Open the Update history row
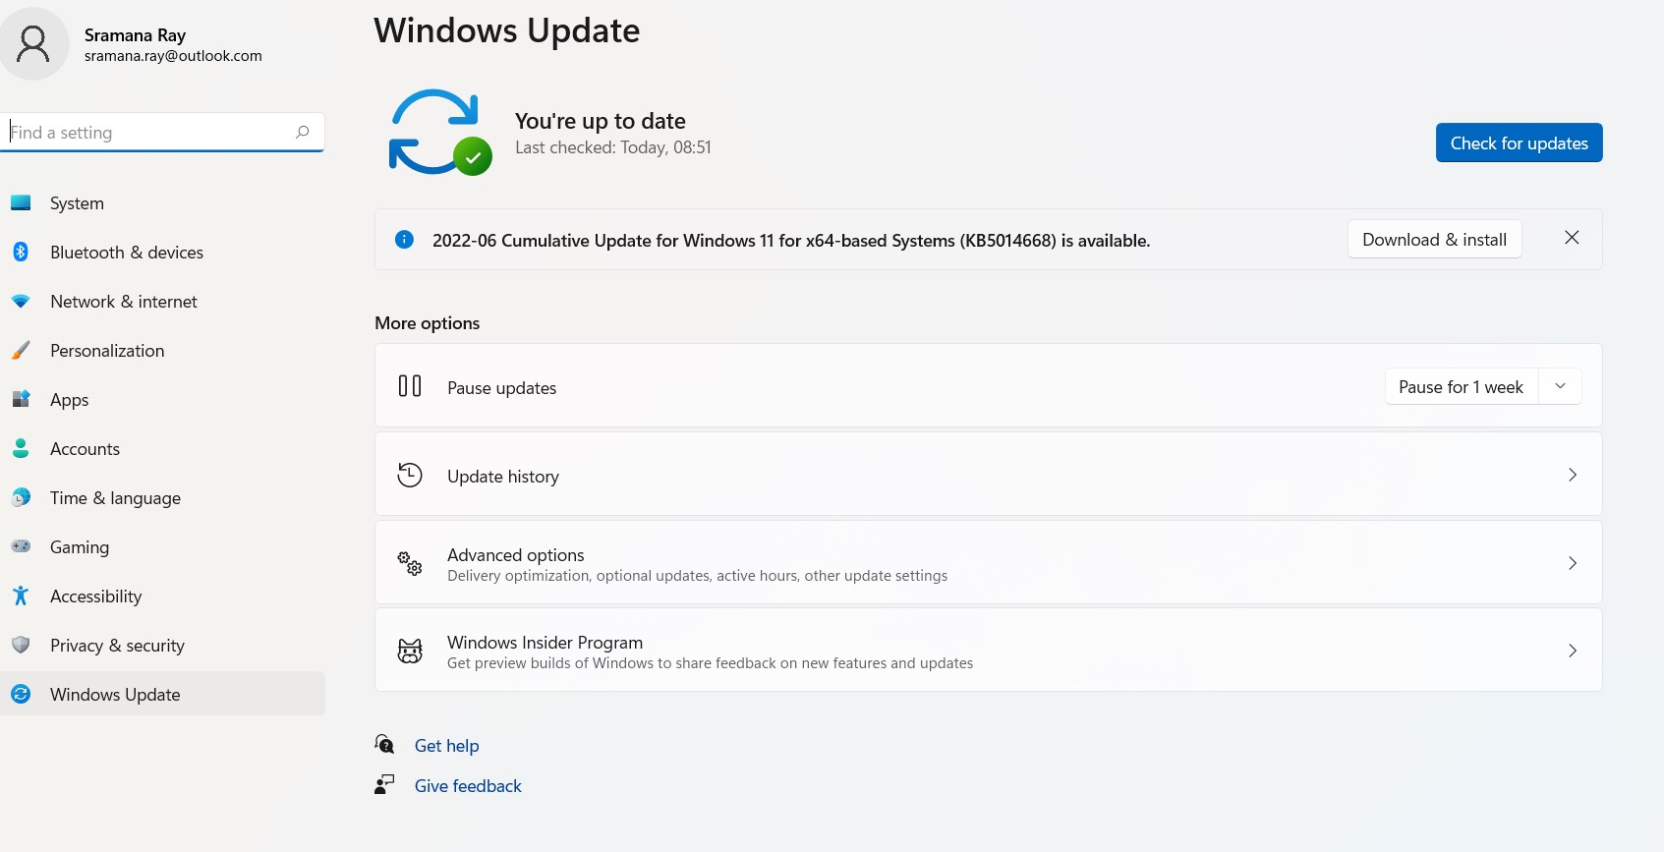Image resolution: width=1664 pixels, height=852 pixels. point(988,474)
